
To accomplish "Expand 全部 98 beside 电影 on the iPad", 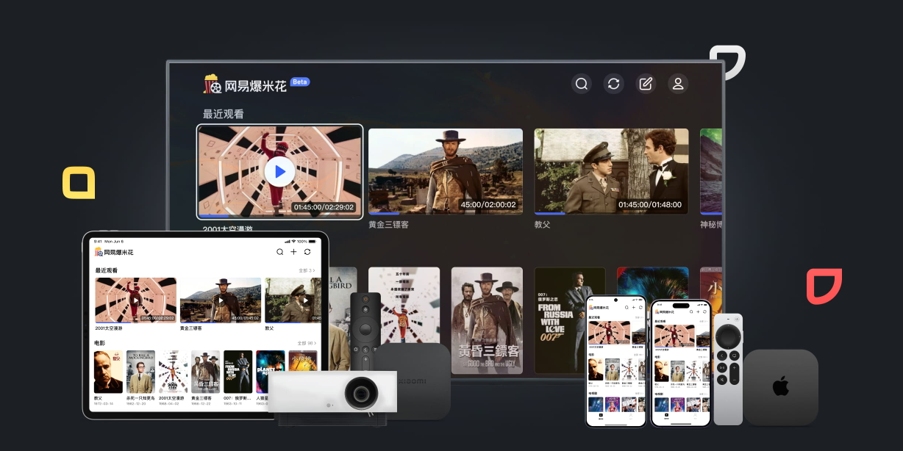I will (x=306, y=343).
